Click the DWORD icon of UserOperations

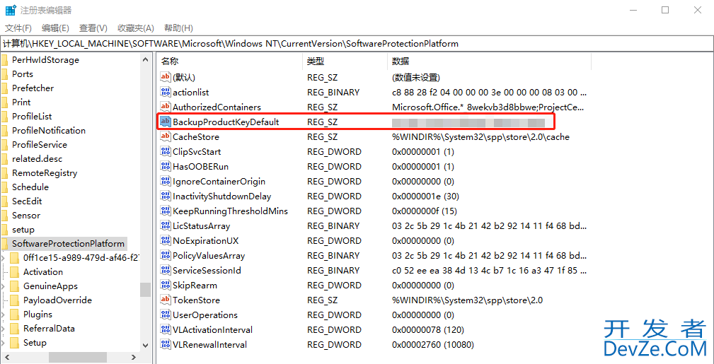(166, 315)
